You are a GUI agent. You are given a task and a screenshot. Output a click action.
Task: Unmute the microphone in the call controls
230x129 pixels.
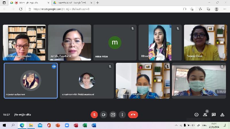coord(94,115)
